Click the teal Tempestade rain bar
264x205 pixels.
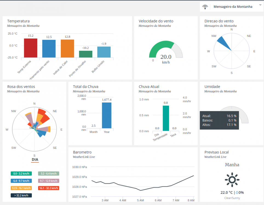pyautogui.click(x=166, y=118)
